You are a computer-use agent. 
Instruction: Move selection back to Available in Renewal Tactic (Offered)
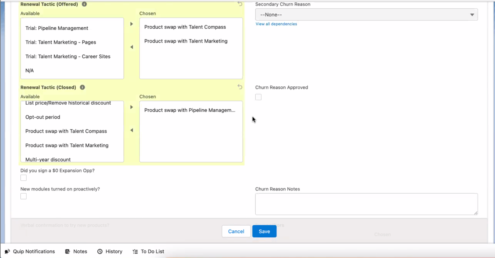click(131, 47)
